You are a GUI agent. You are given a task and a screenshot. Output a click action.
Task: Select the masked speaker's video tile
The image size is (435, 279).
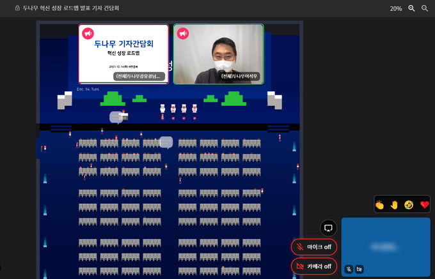point(218,54)
